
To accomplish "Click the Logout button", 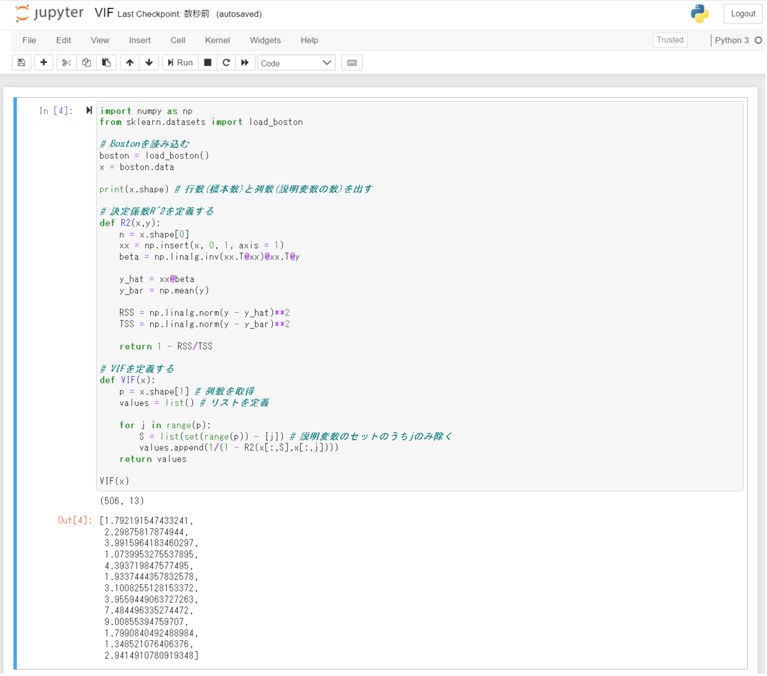I will pyautogui.click(x=743, y=13).
